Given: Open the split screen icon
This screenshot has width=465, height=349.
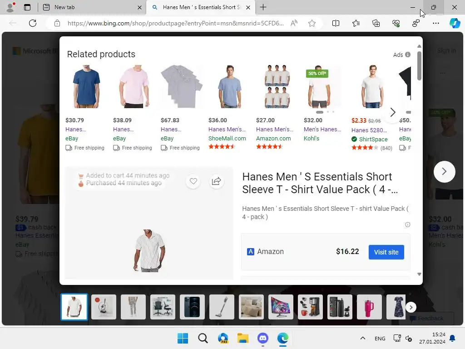Looking at the screenshot, I should tap(336, 23).
